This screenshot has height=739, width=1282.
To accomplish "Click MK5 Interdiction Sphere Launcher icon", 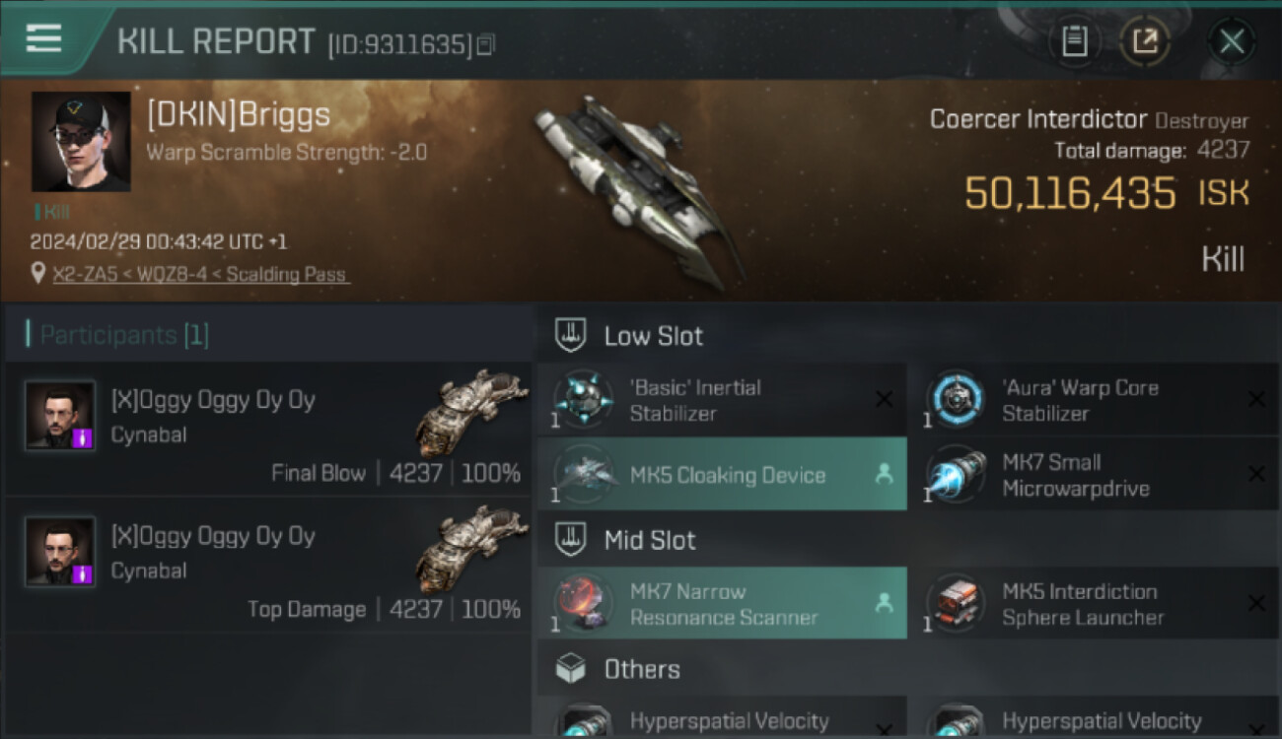I will pos(956,604).
